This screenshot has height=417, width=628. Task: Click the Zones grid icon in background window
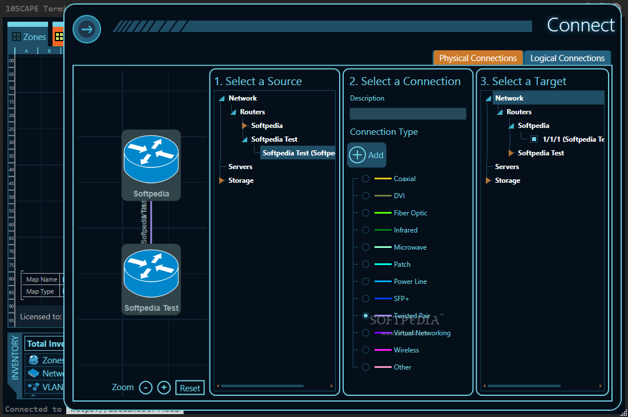pos(17,37)
